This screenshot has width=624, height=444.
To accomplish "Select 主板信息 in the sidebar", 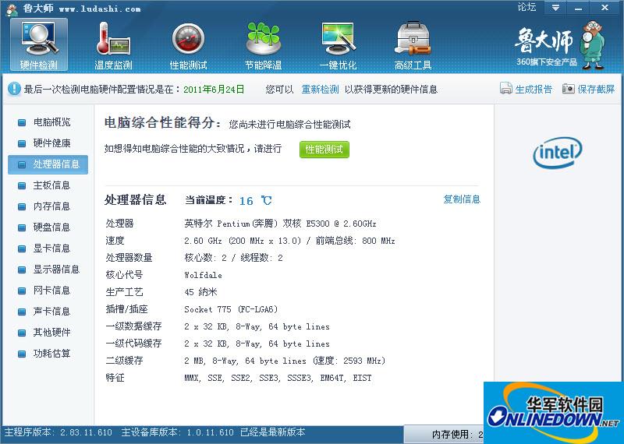I will pyautogui.click(x=51, y=185).
